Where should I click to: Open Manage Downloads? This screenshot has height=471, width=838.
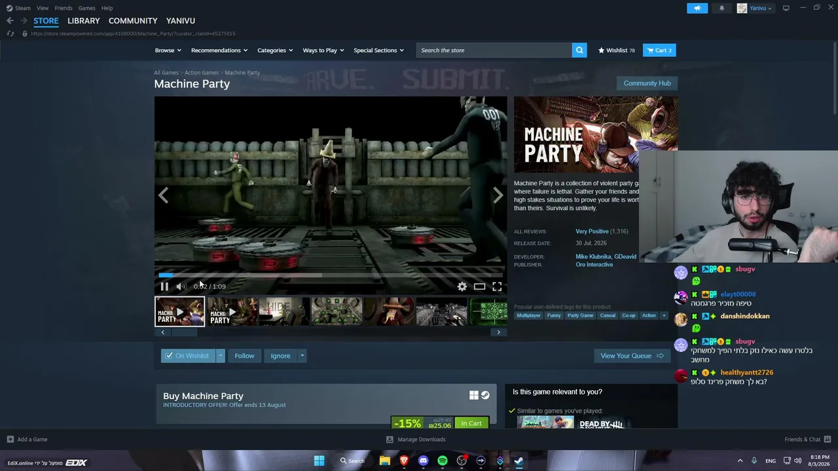point(416,440)
